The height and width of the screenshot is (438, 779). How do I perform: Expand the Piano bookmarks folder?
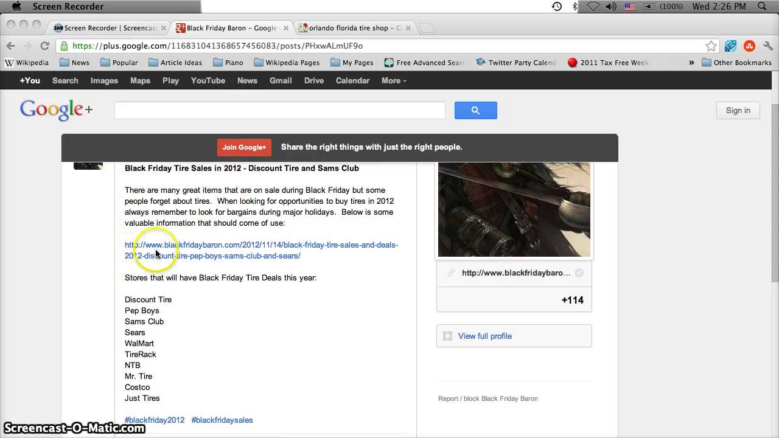228,63
